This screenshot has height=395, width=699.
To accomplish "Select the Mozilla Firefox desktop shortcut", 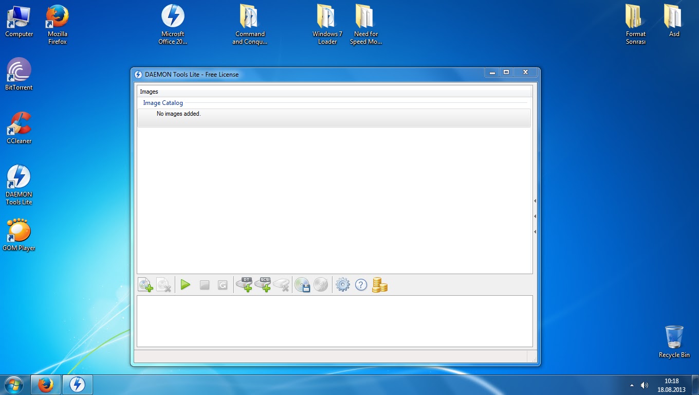I will (58, 25).
